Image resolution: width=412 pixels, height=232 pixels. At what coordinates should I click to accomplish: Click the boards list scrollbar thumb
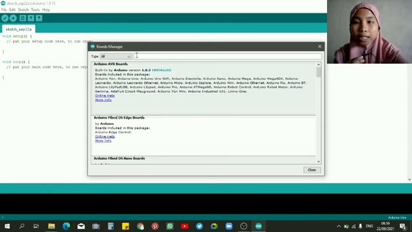319,72
